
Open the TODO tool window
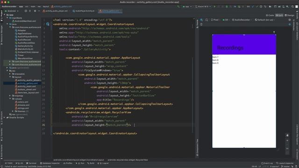pos(8,163)
